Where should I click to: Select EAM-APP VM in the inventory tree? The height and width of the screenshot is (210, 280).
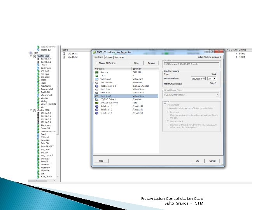point(45,140)
